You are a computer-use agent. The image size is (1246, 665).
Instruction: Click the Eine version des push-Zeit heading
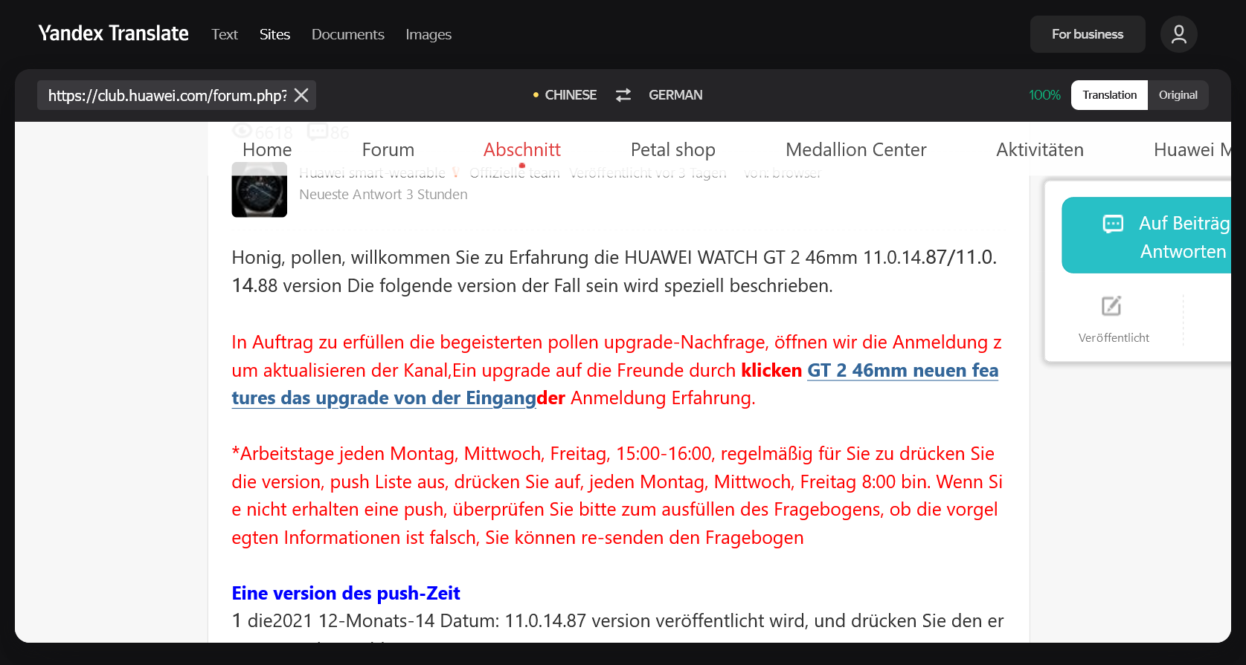pyautogui.click(x=346, y=593)
